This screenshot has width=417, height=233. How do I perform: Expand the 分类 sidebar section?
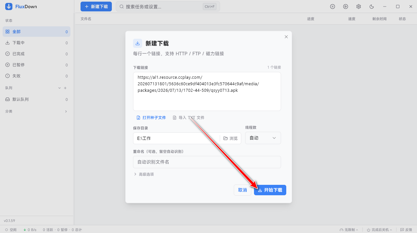click(66, 111)
